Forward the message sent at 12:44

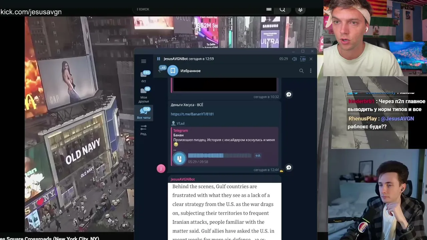tap(289, 167)
